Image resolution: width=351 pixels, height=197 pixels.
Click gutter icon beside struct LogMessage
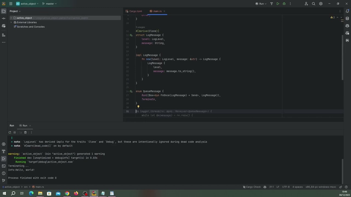pyautogui.click(x=131, y=35)
